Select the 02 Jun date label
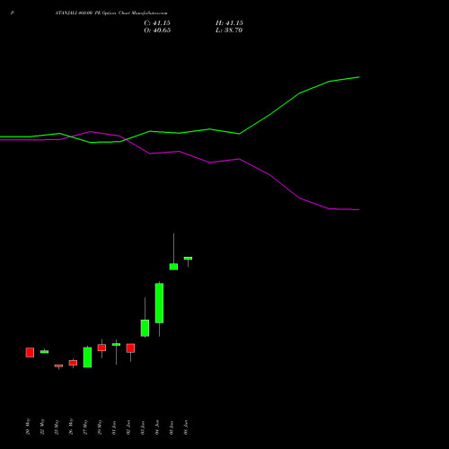The image size is (449, 449). click(x=128, y=427)
